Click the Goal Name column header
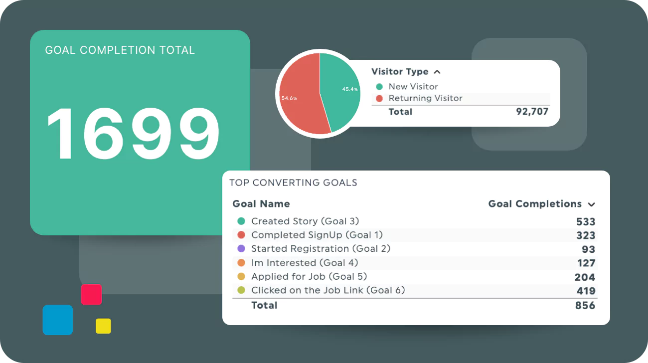 coord(261,203)
